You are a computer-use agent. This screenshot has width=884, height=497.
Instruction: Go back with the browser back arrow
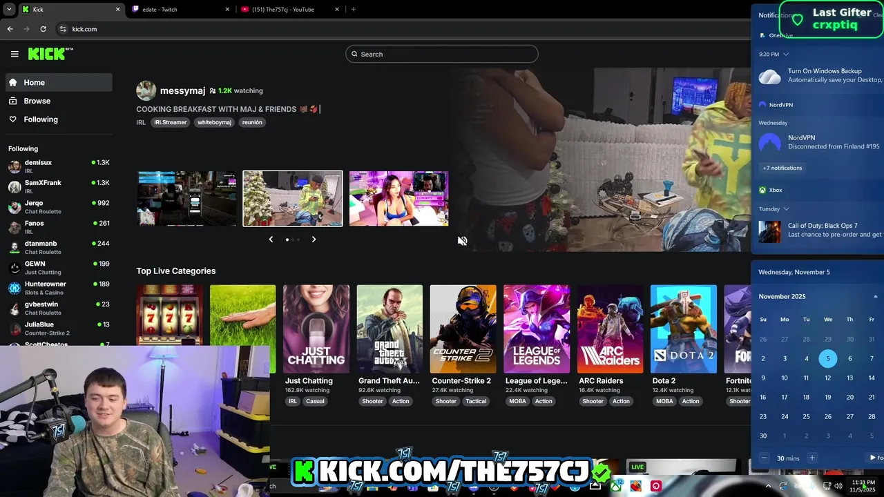coord(10,29)
